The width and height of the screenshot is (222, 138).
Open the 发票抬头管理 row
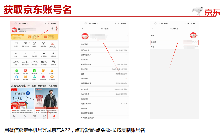click(x=104, y=64)
